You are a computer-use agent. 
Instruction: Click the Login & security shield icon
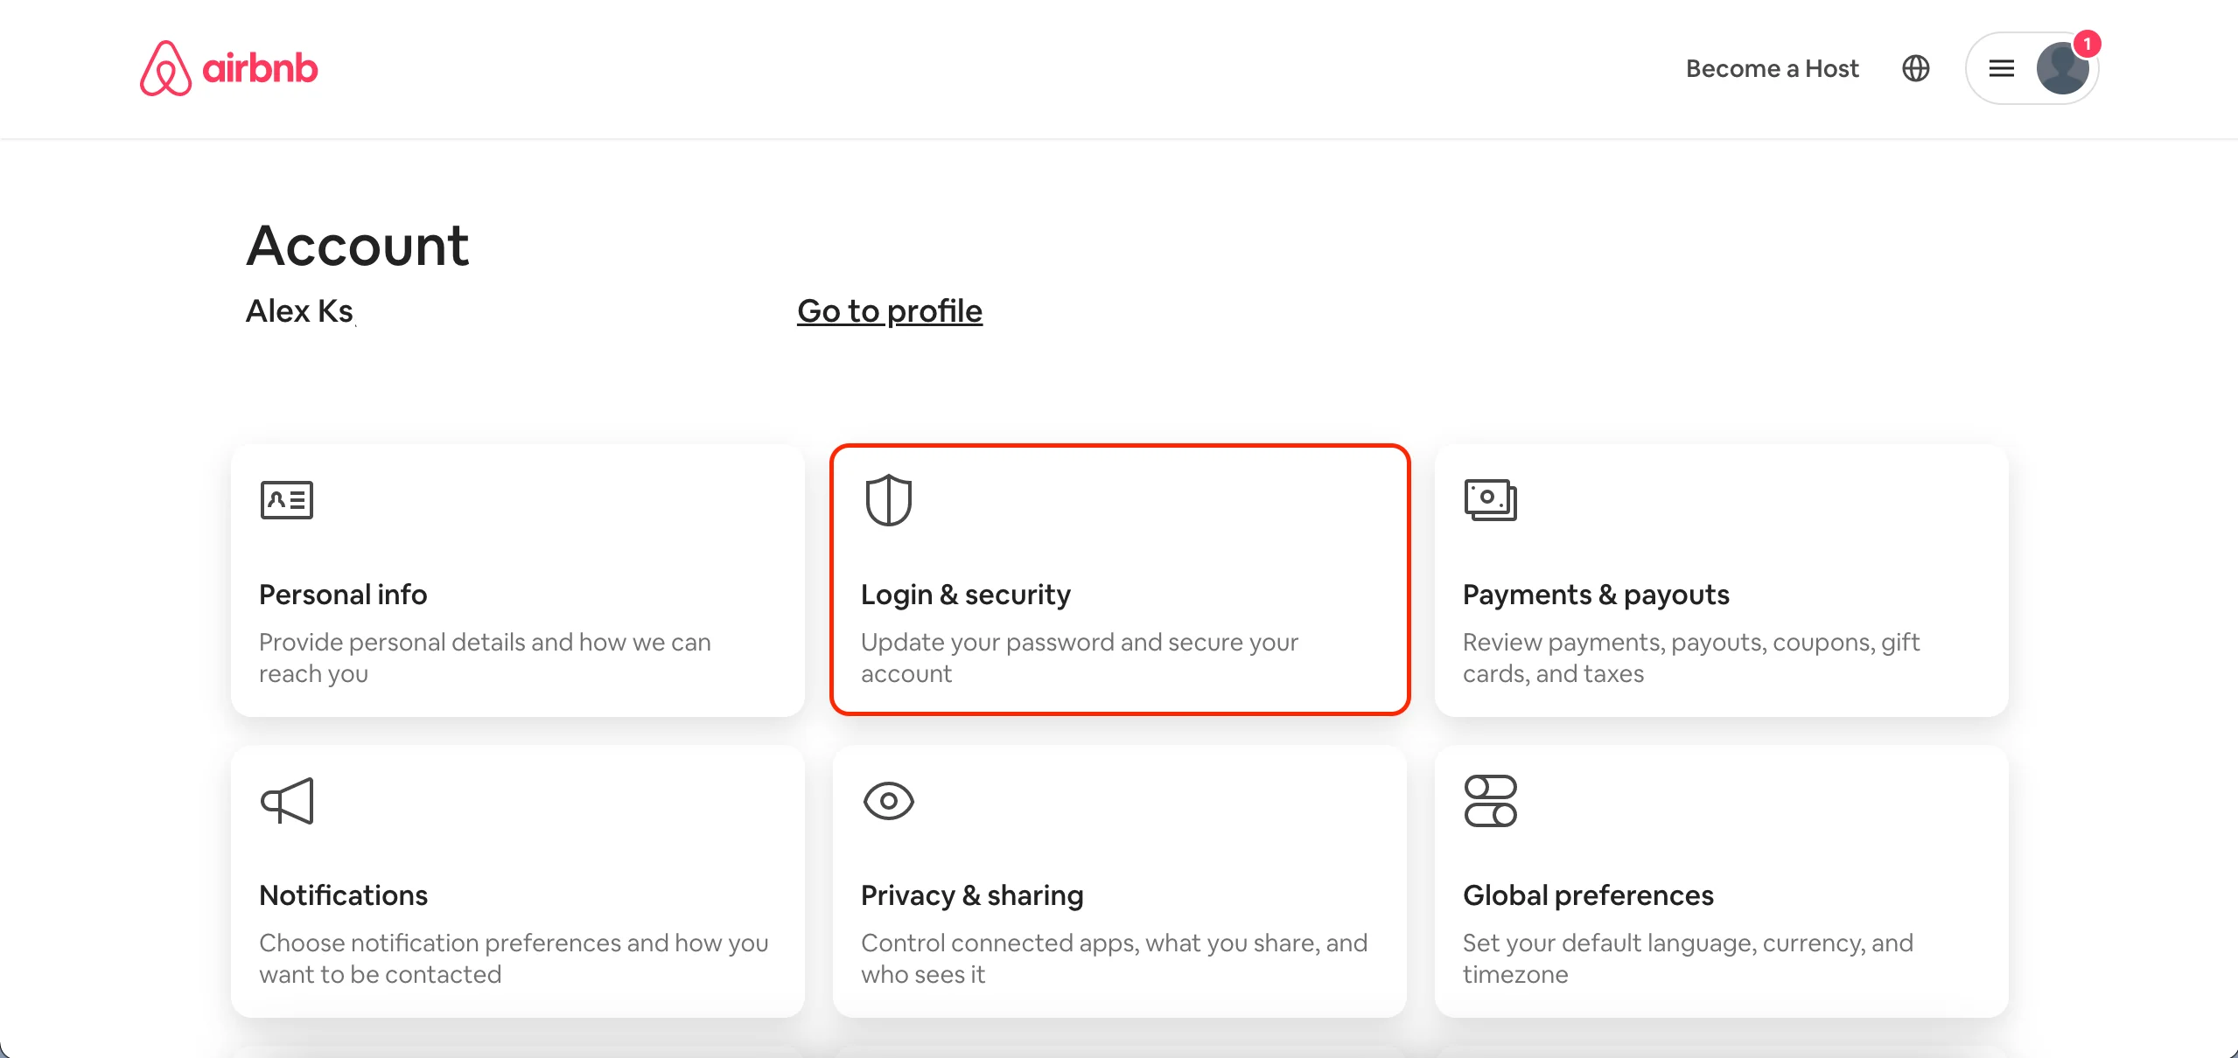888,500
